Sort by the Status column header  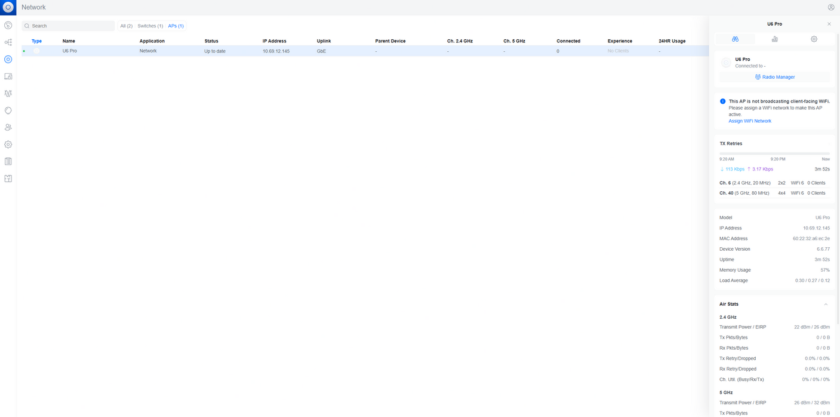click(211, 41)
